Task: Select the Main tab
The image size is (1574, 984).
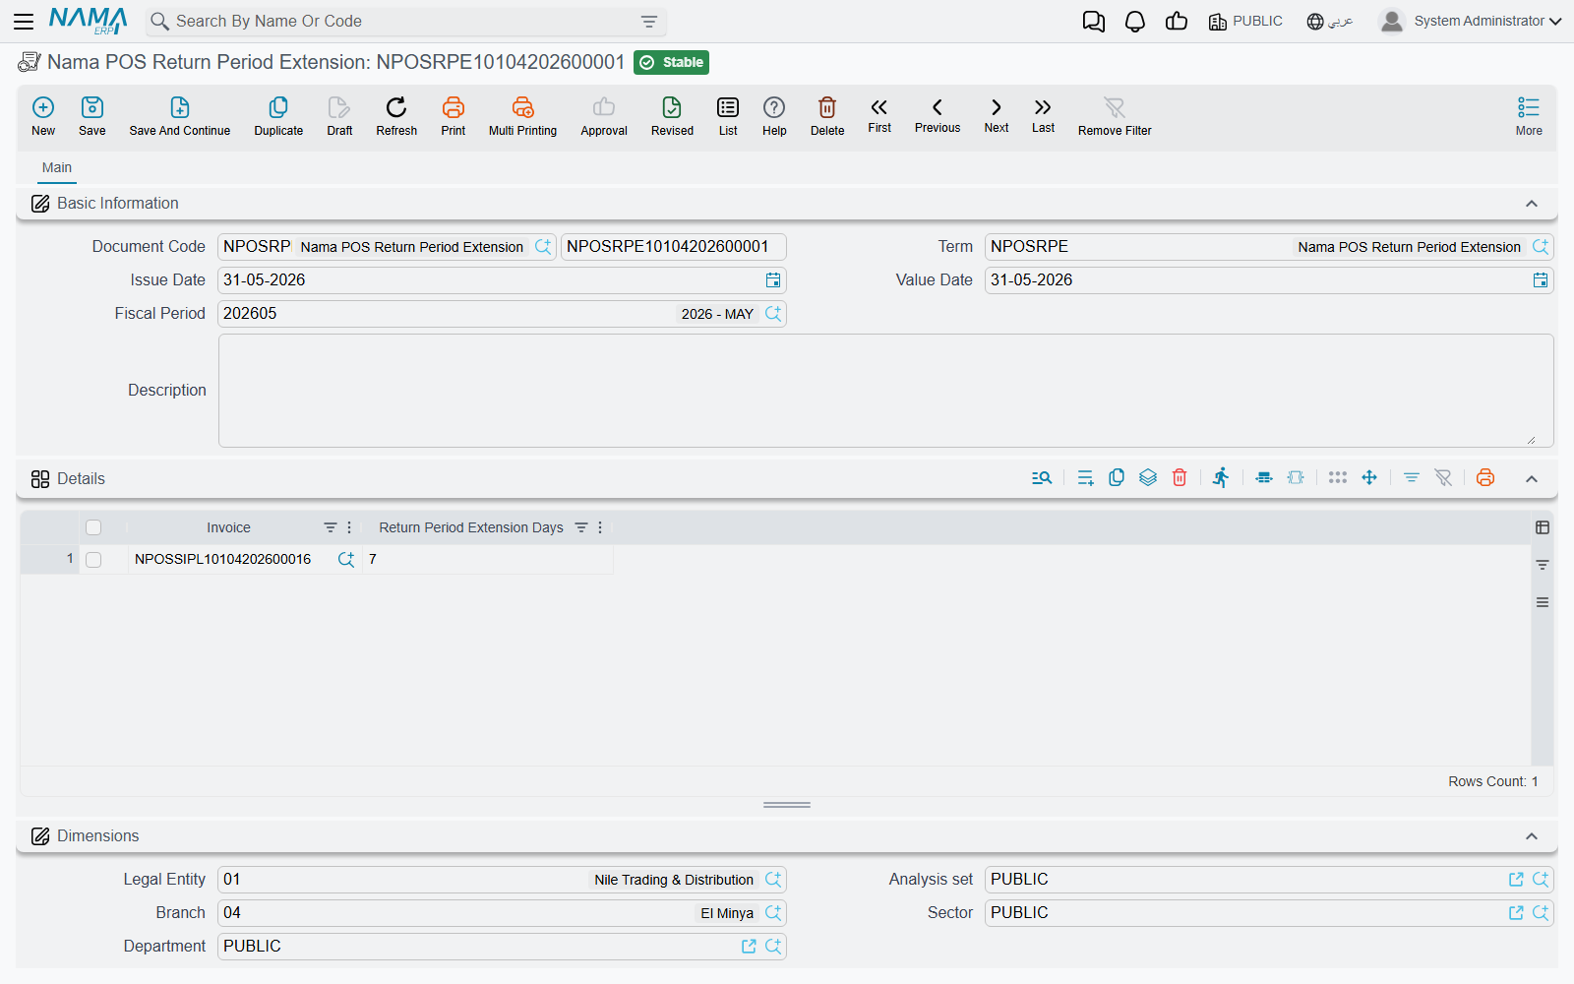Action: [x=57, y=168]
